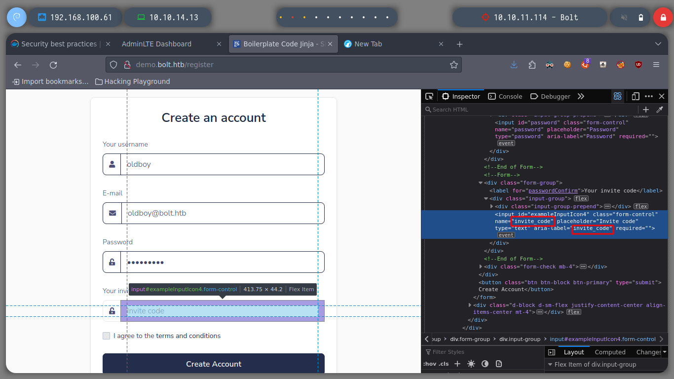The image size is (674, 379).
Task: Add a new CSS rule plus icon
Action: click(457, 364)
